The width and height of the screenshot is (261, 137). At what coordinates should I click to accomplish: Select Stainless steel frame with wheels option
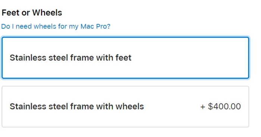click(x=125, y=106)
